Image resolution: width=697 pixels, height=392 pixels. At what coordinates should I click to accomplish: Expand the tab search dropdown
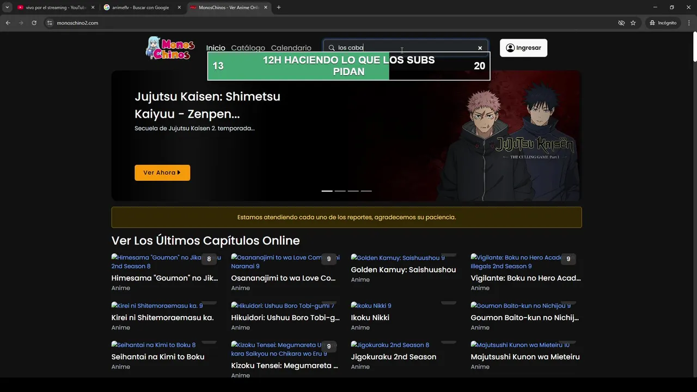pyautogui.click(x=7, y=8)
